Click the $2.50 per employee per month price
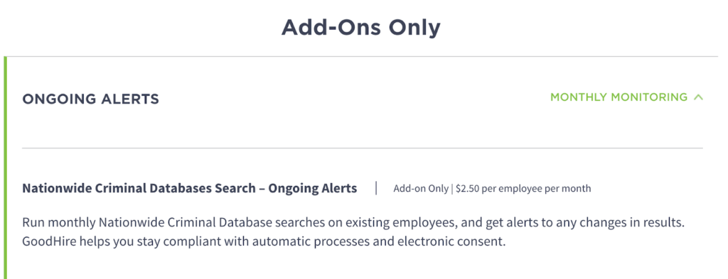 point(523,189)
